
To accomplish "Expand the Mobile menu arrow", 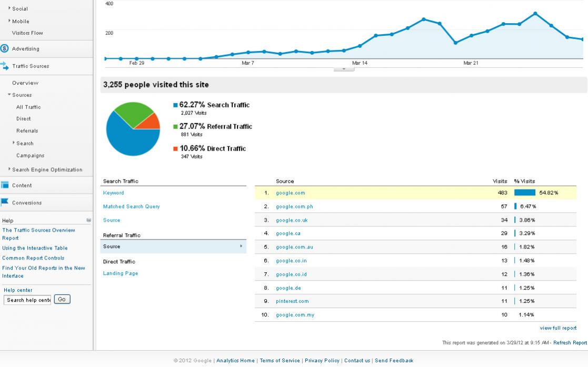I will click(x=9, y=21).
